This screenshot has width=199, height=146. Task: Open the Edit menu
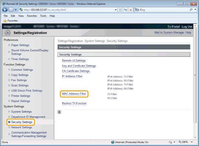pos(13,16)
